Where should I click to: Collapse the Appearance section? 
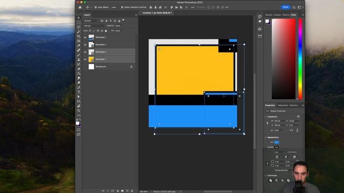click(266, 137)
